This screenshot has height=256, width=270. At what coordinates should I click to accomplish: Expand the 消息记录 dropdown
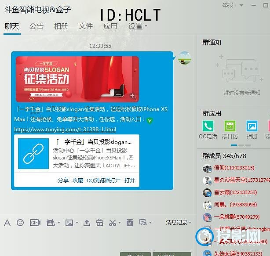coord(179,223)
